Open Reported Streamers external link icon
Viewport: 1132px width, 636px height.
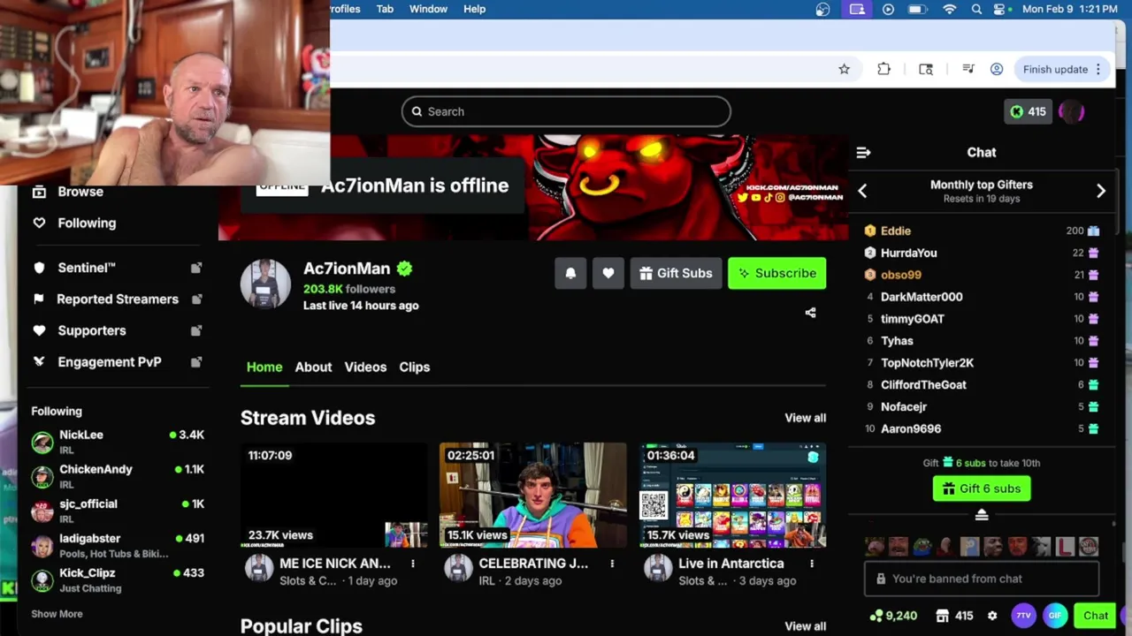pos(196,299)
